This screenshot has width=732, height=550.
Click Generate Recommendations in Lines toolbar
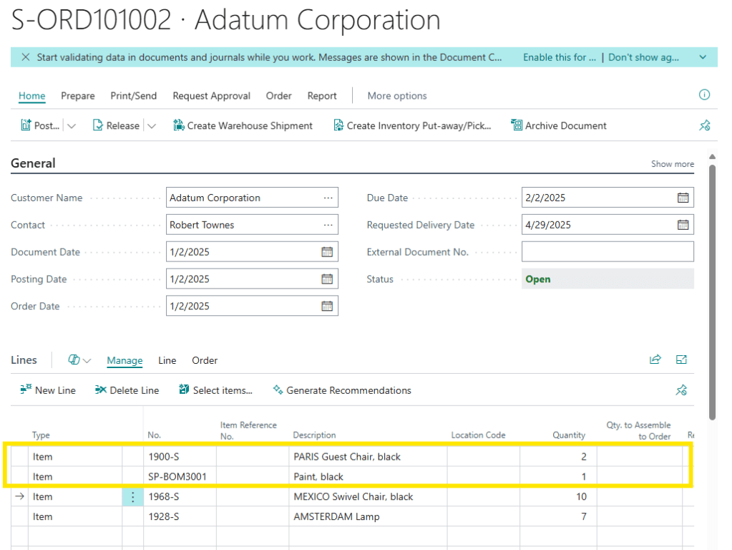pos(342,390)
